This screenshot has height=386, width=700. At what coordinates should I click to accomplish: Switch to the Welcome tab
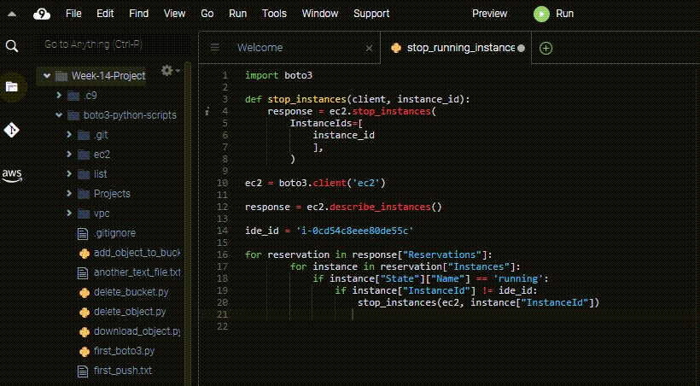click(260, 48)
